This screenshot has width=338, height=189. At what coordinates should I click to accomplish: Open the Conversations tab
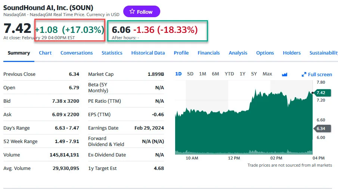pos(77,53)
